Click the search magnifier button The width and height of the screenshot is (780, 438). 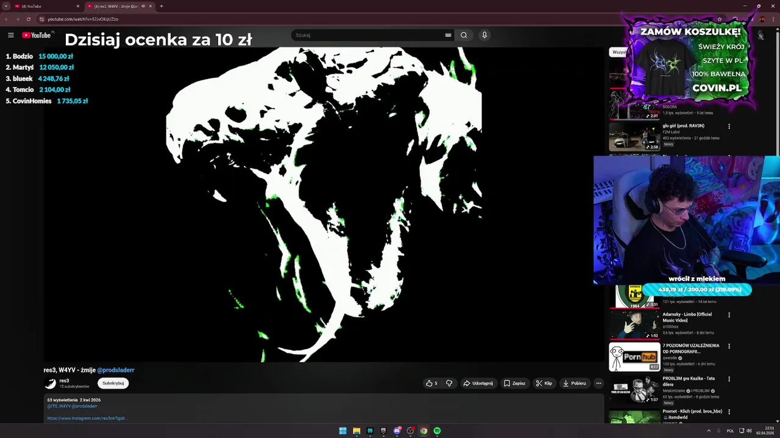pos(464,35)
